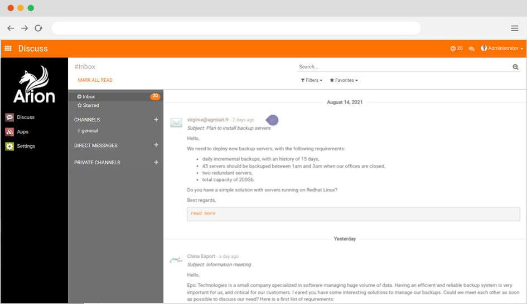Open the @20 mentions counter
The width and height of the screenshot is (527, 304).
point(456,48)
